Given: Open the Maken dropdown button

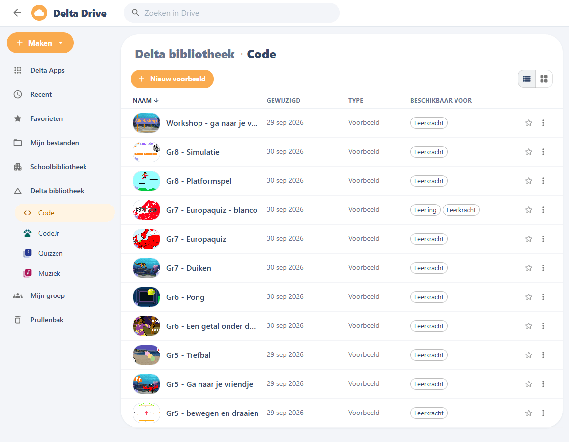Looking at the screenshot, I should pyautogui.click(x=40, y=43).
